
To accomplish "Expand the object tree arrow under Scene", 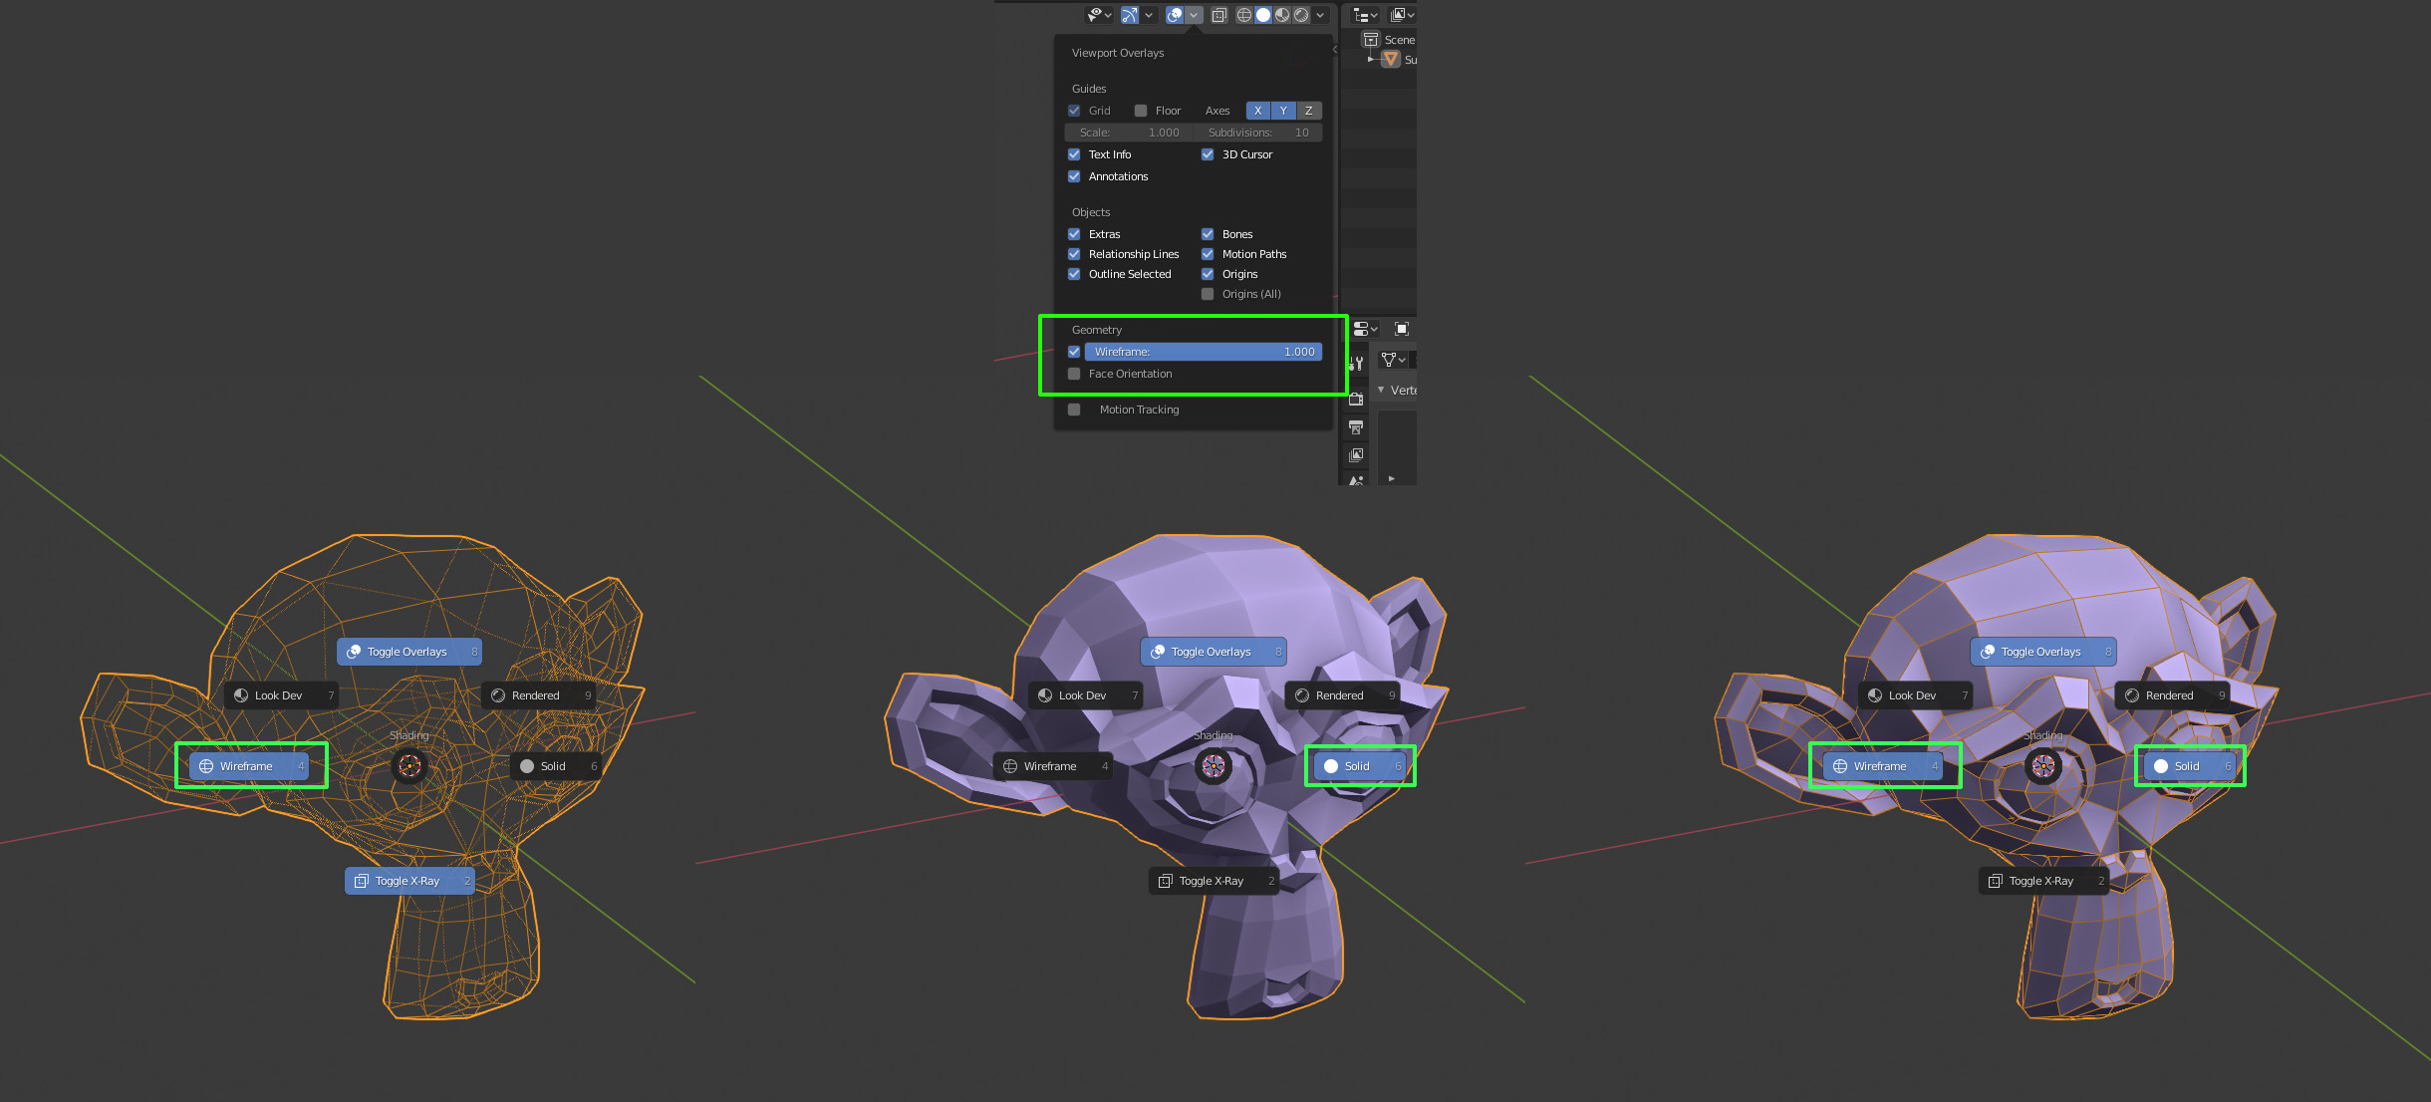I will click(1371, 60).
